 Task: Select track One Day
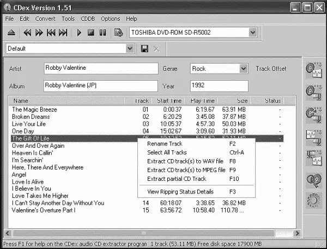coord(147,131)
